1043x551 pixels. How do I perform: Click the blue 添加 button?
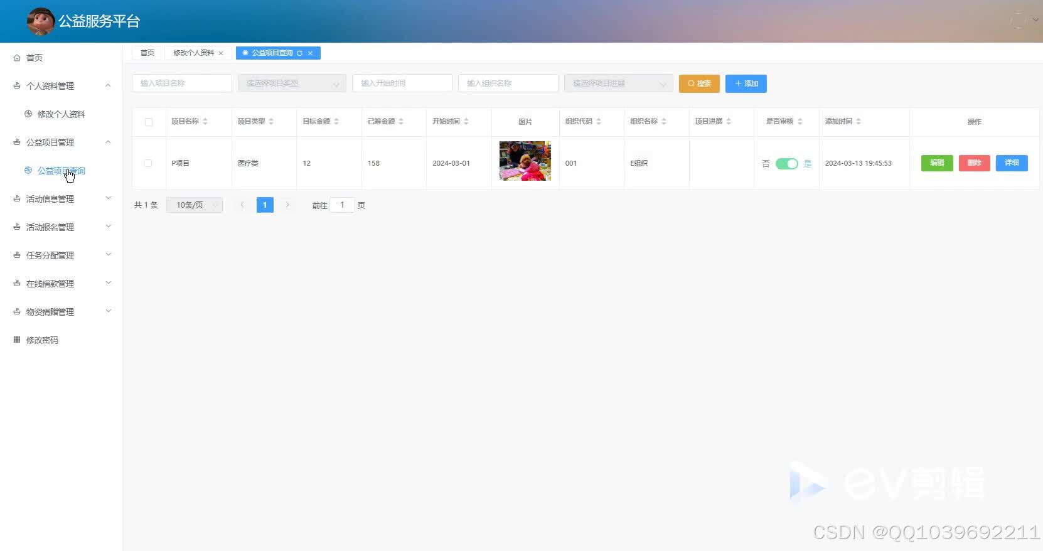pyautogui.click(x=746, y=83)
